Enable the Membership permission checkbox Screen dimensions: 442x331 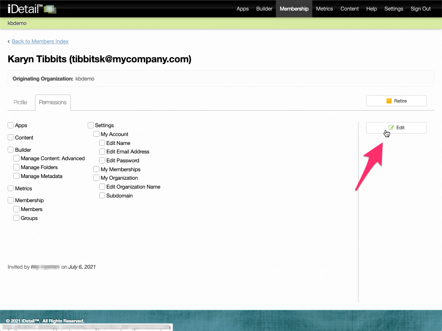pos(11,200)
